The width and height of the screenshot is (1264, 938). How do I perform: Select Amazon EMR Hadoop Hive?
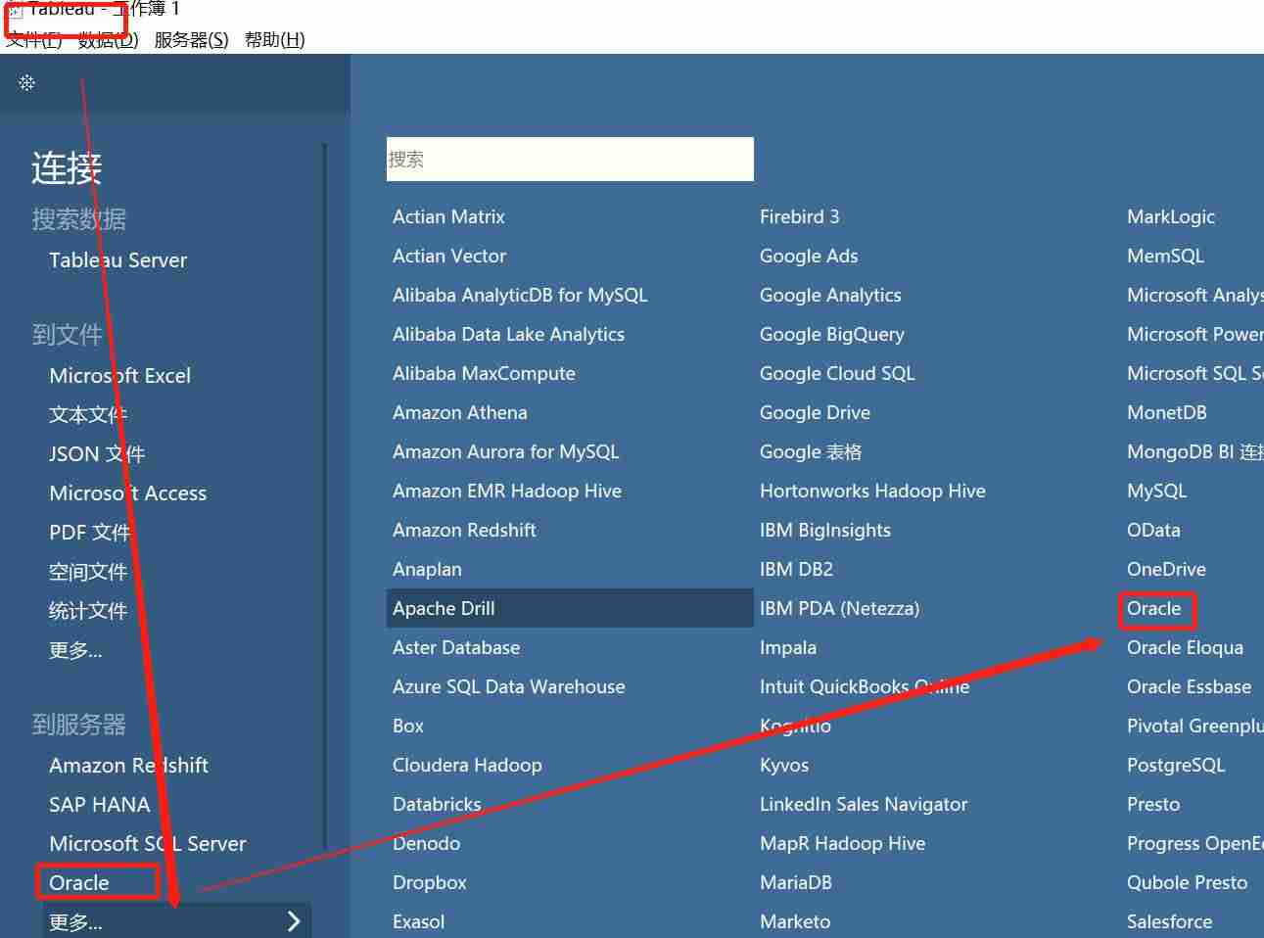coord(507,491)
